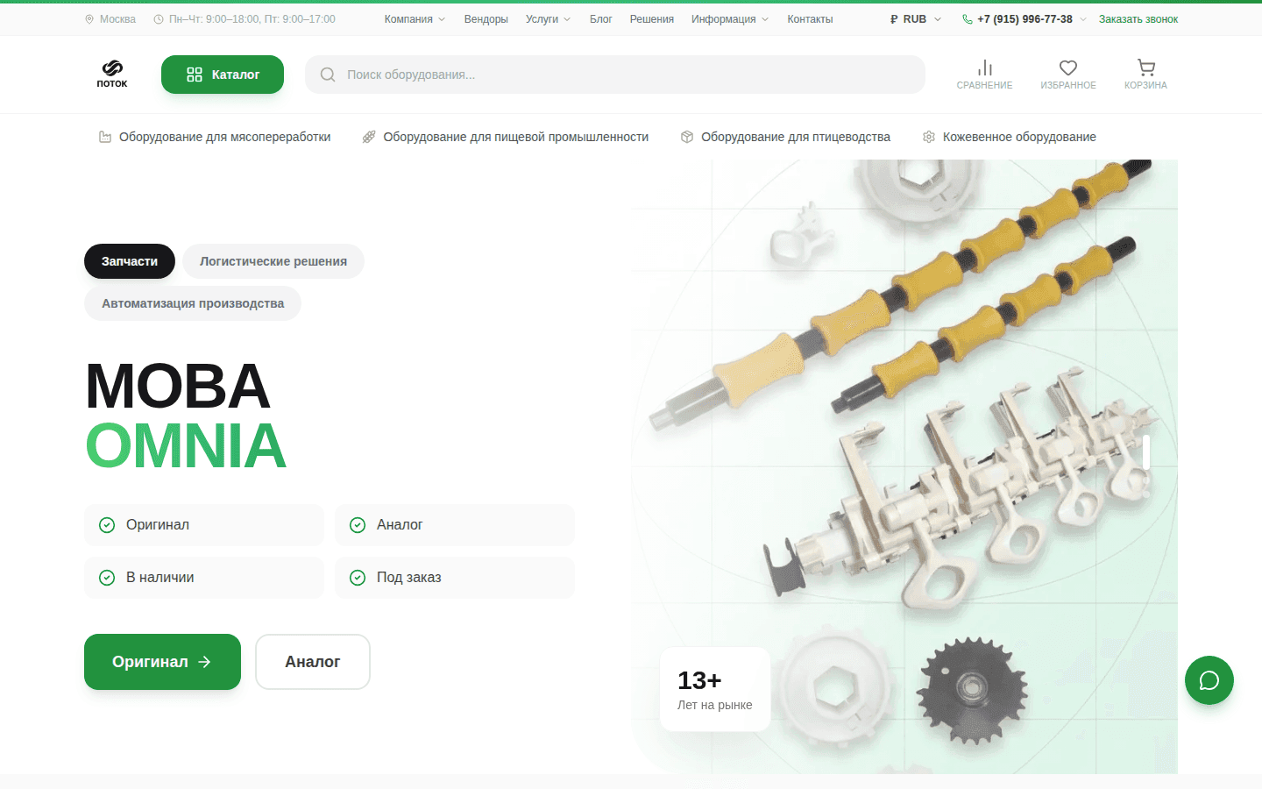Open the Контакты menu item
The width and height of the screenshot is (1262, 789).
810,19
